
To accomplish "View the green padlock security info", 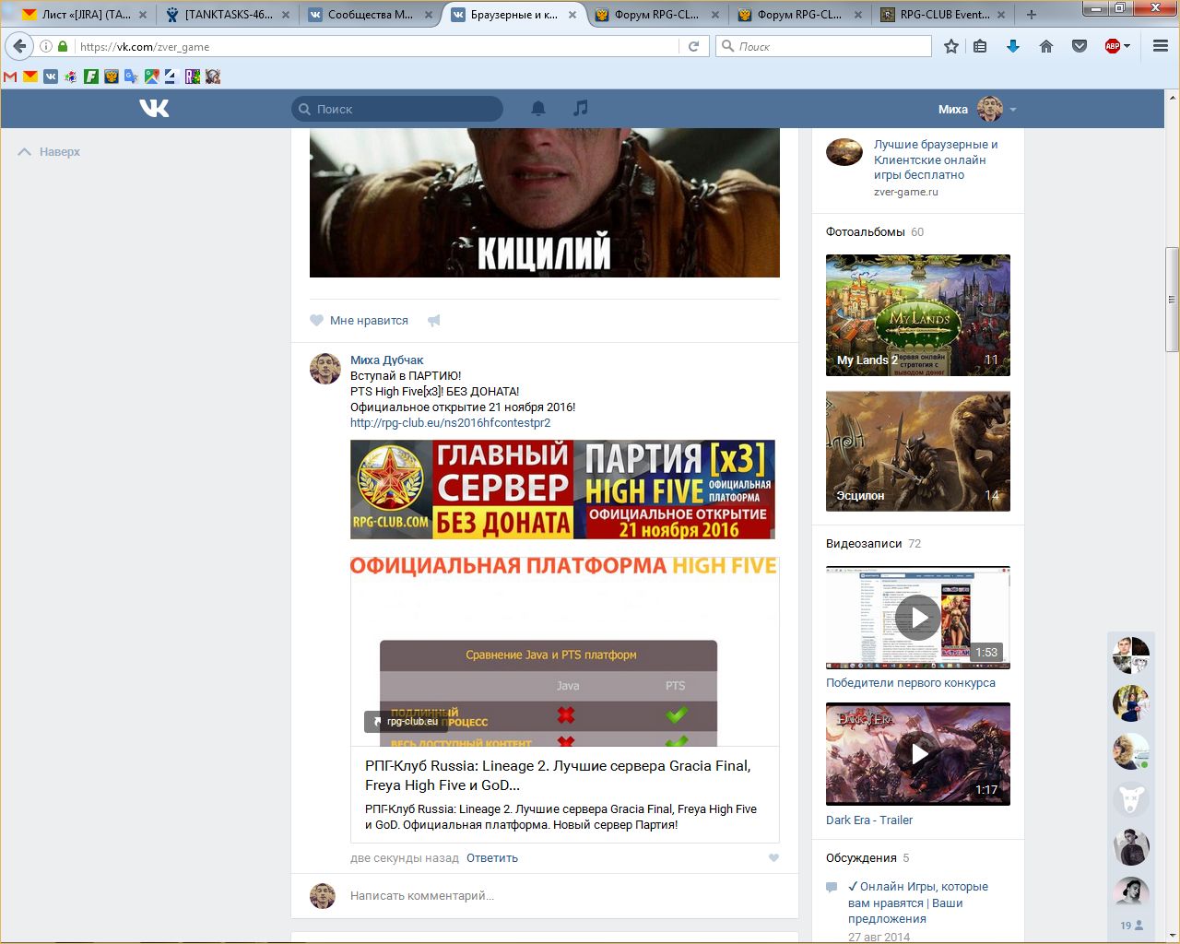I will click(x=63, y=46).
